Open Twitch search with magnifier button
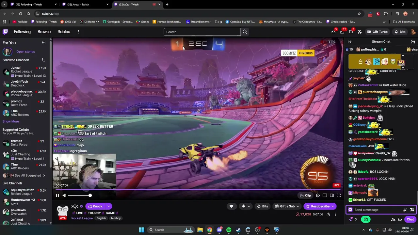This screenshot has width=418, height=235. click(245, 32)
